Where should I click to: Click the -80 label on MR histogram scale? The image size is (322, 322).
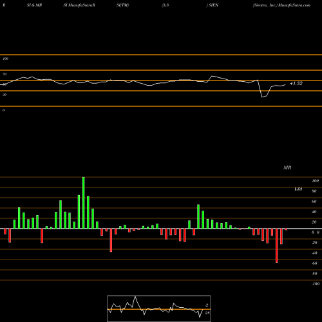tap(314, 274)
